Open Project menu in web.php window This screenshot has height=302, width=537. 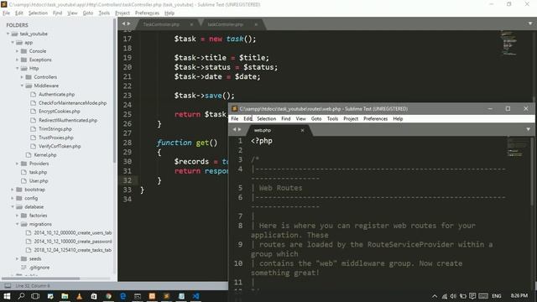click(x=351, y=119)
